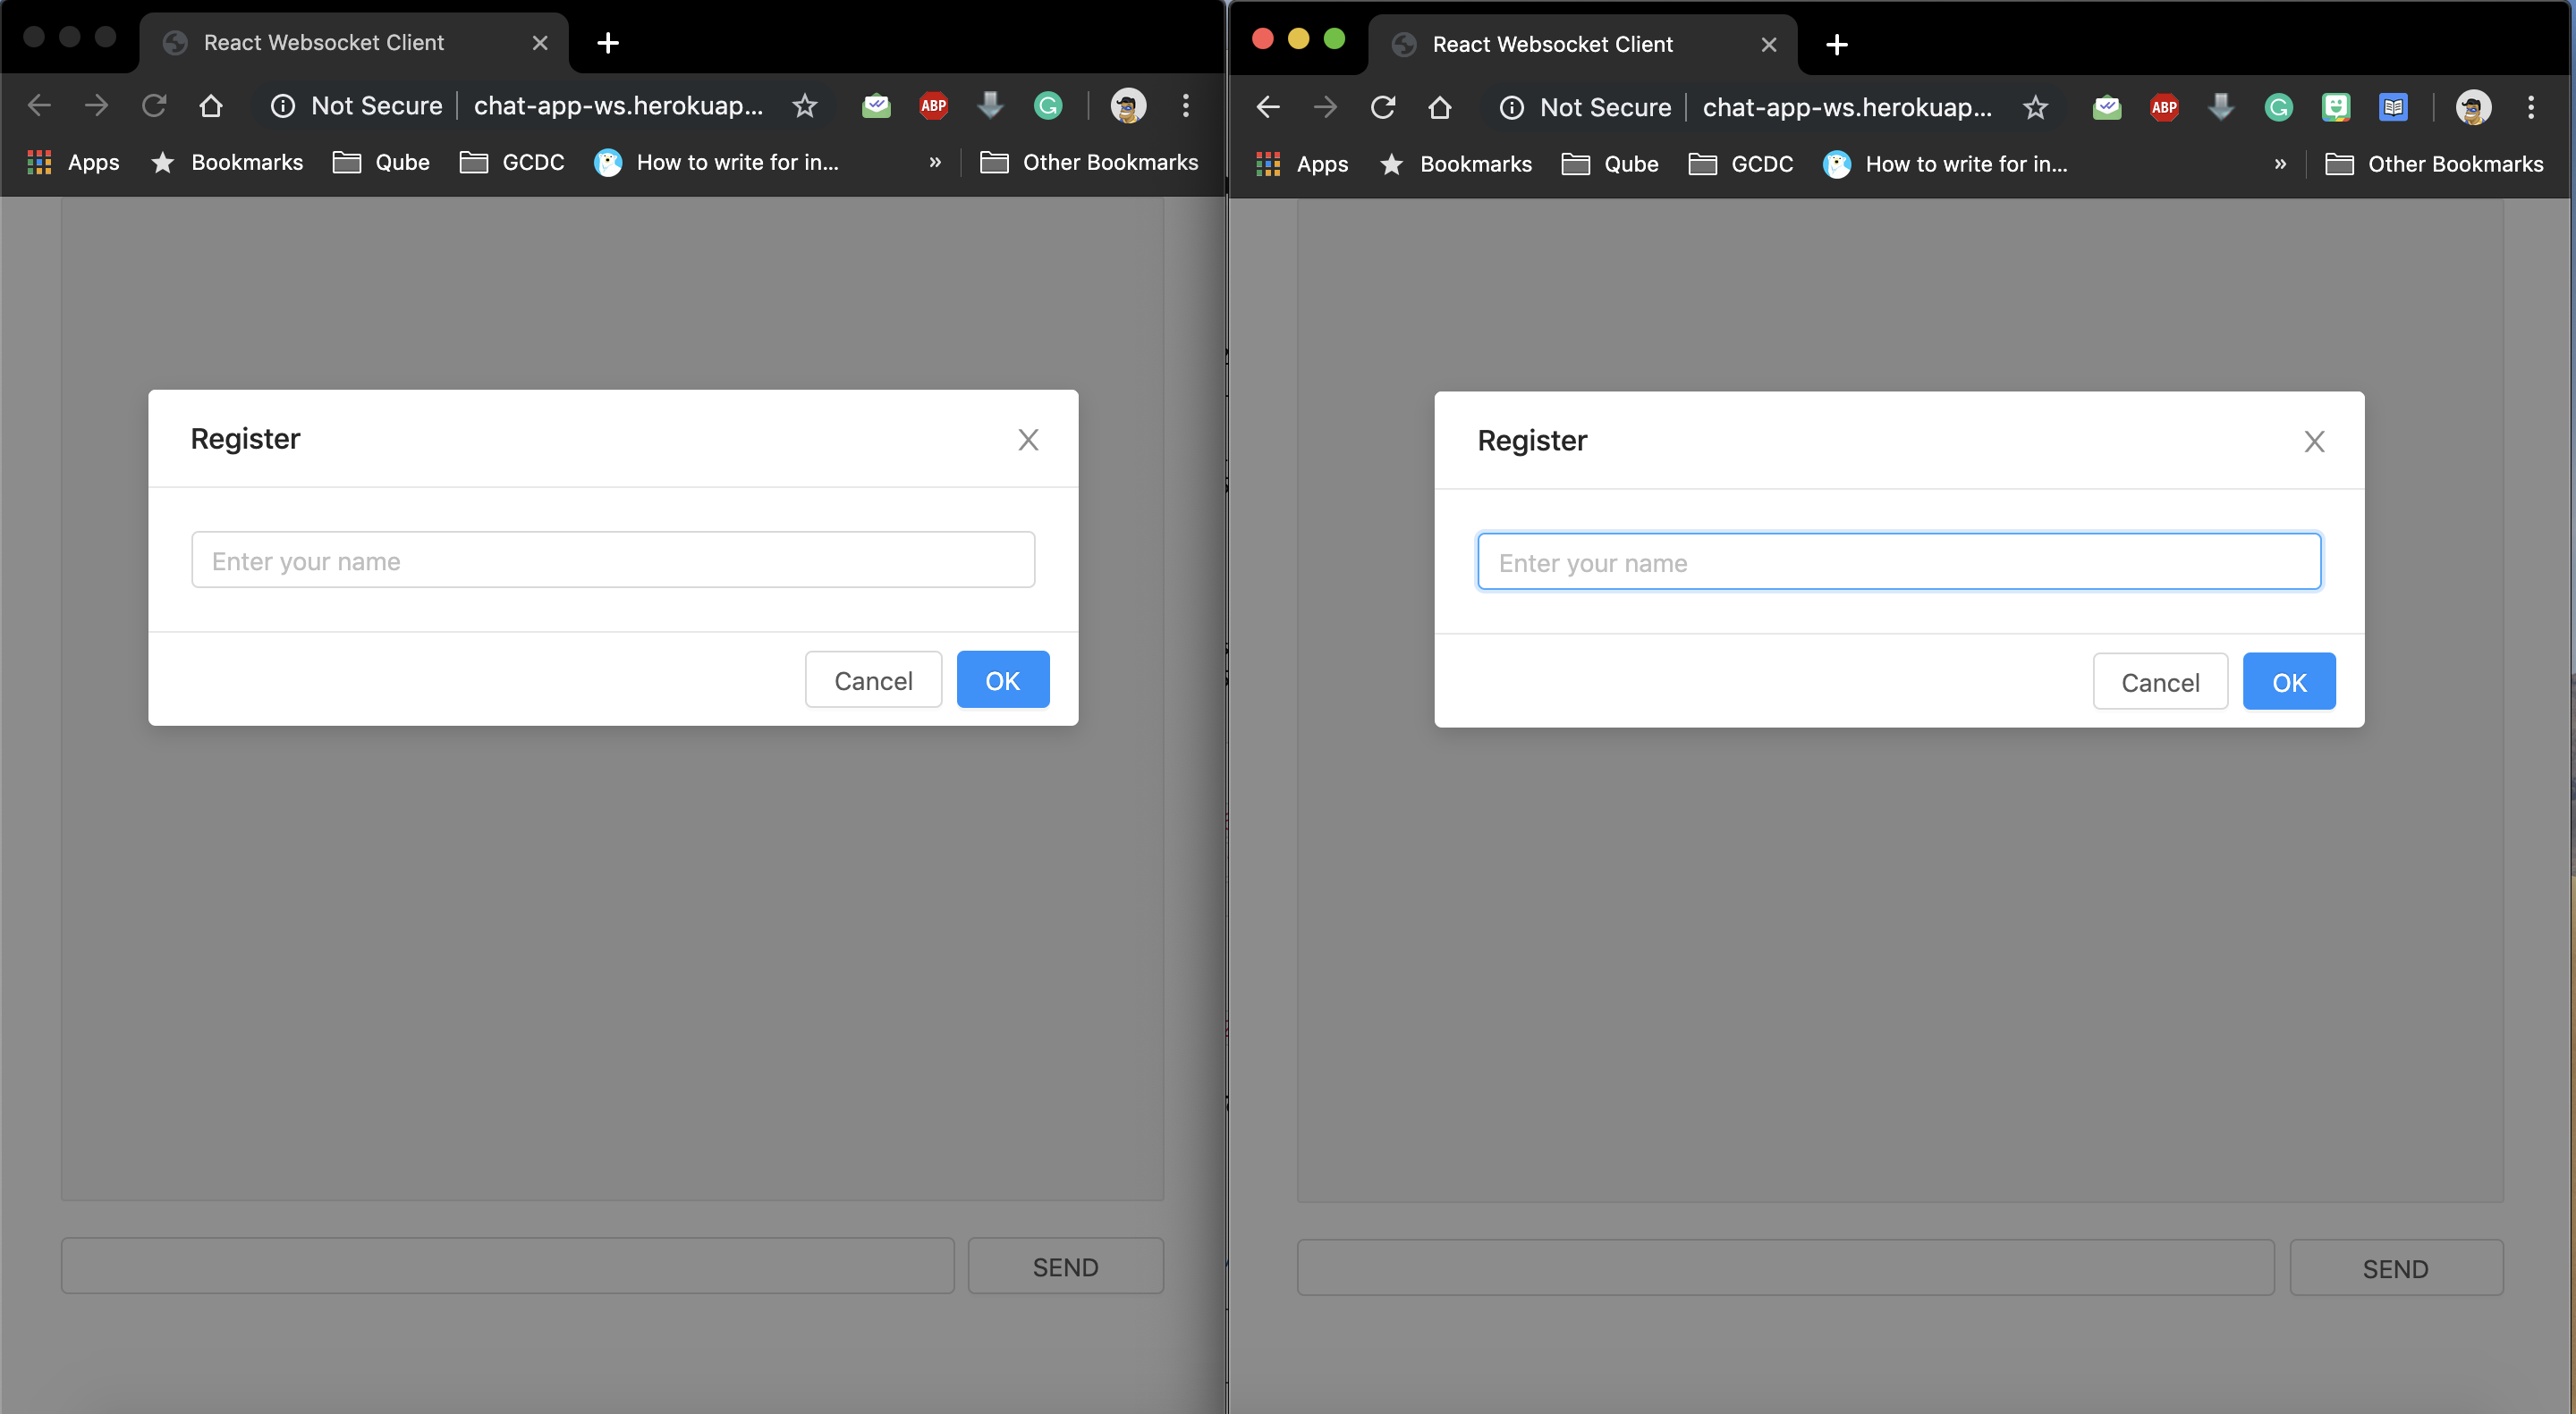Click the green maximize traffic light
The image size is (2576, 1414).
1334,39
